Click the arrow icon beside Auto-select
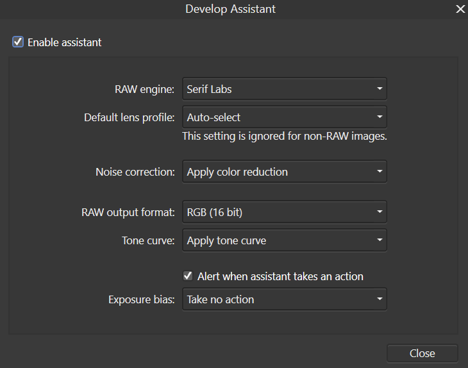The height and width of the screenshot is (368, 468). click(x=380, y=117)
